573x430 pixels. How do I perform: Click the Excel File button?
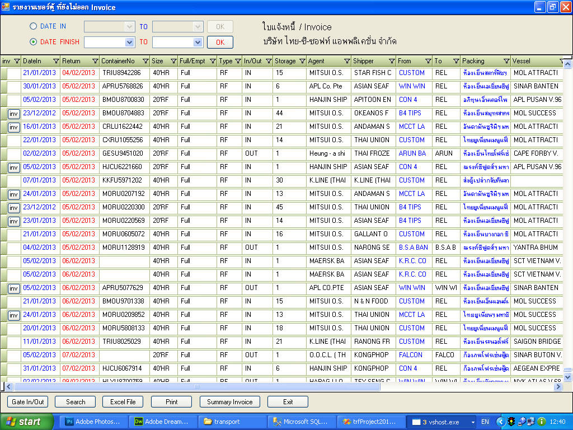[x=123, y=401]
